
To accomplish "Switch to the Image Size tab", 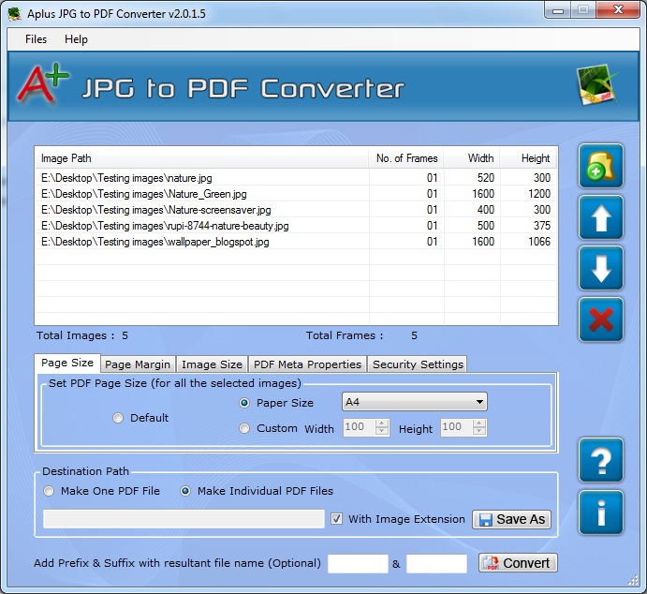I will click(212, 364).
